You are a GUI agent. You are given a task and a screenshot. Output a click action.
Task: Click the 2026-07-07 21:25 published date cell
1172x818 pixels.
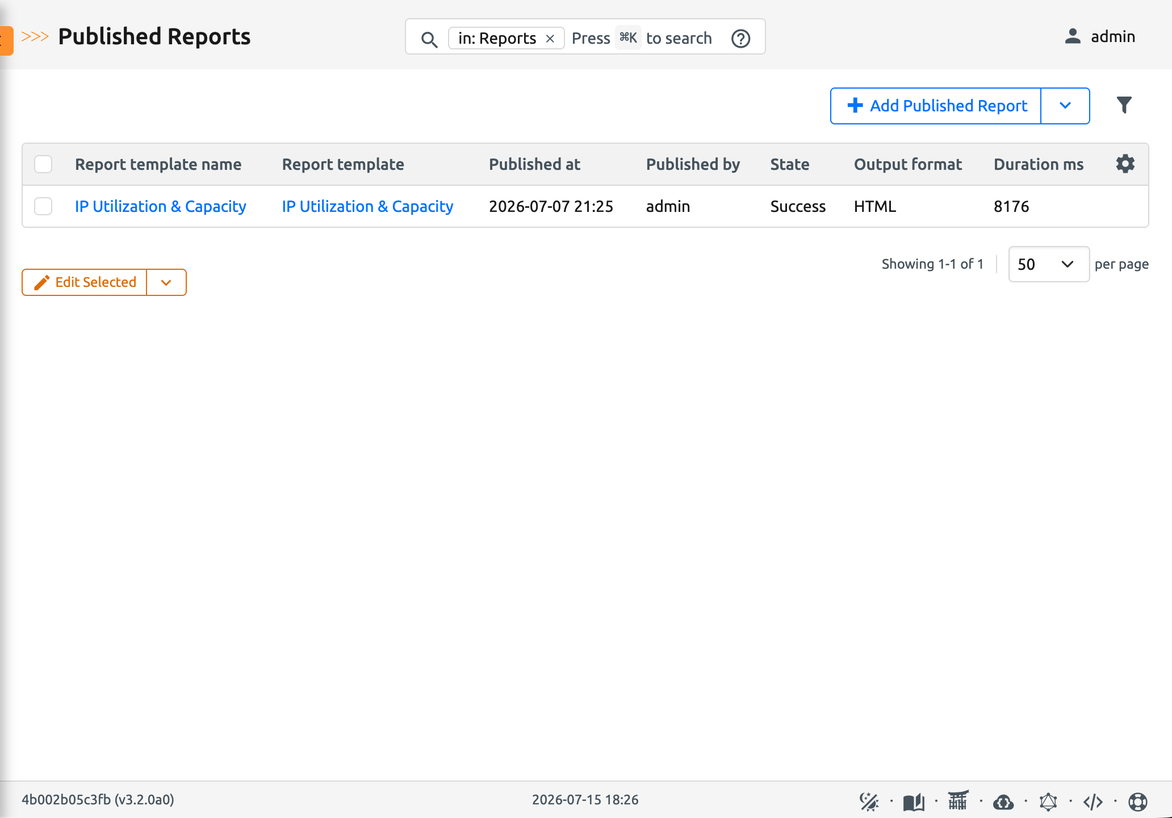tap(551, 206)
